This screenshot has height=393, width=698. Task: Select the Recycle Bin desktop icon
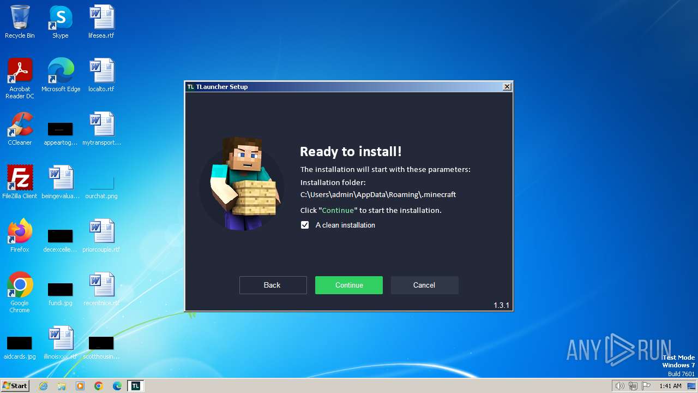tap(20, 22)
